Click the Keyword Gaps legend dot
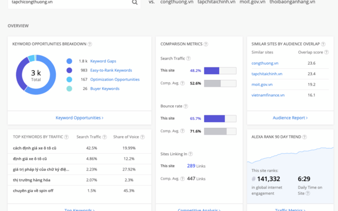The height and width of the screenshot is (211, 338). tap(69, 61)
